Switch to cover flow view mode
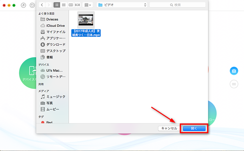Image resolution: width=244 pixels, height=151 pixels. tap(77, 5)
